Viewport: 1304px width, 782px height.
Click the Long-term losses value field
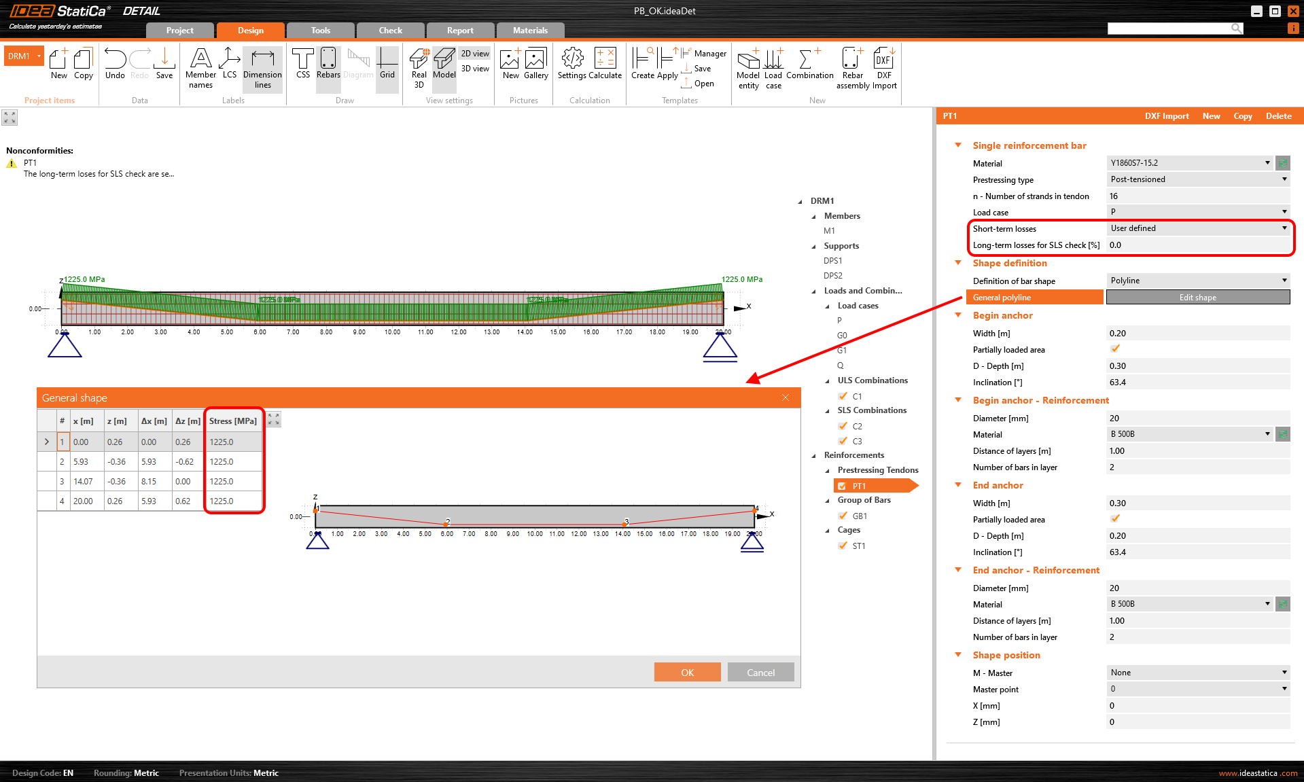pos(1198,245)
